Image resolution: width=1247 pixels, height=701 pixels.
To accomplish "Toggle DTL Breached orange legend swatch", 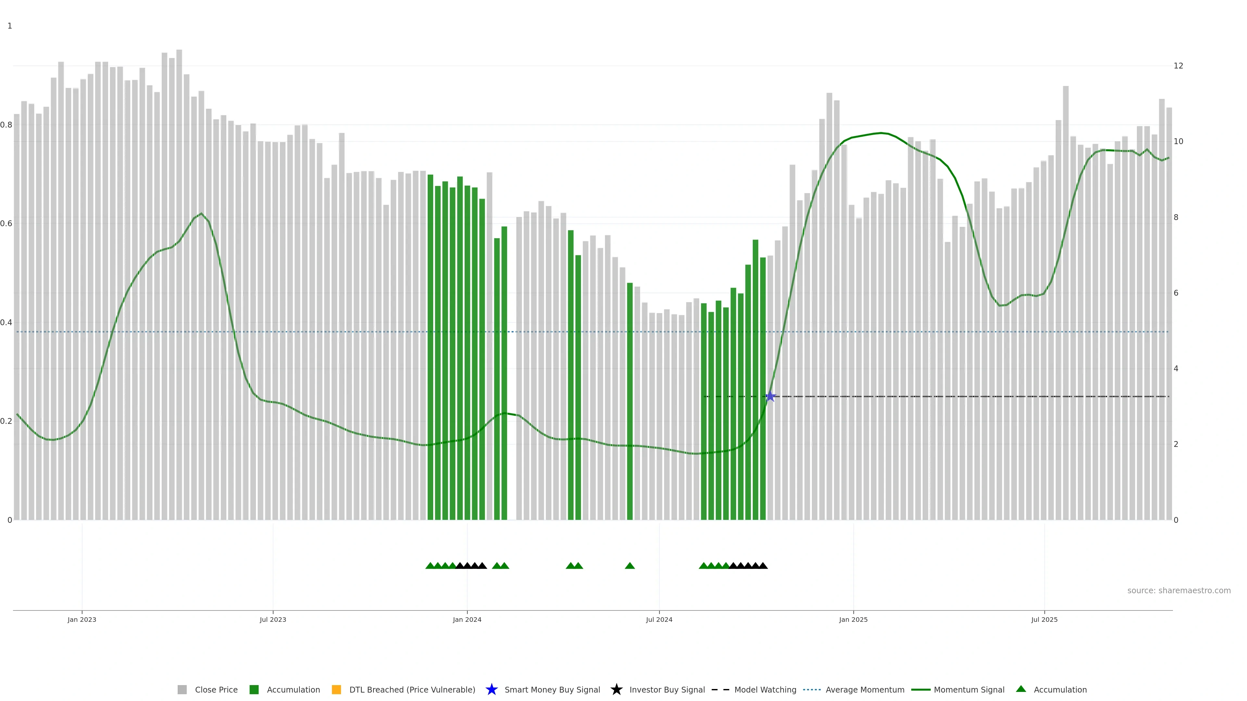I will pos(336,690).
